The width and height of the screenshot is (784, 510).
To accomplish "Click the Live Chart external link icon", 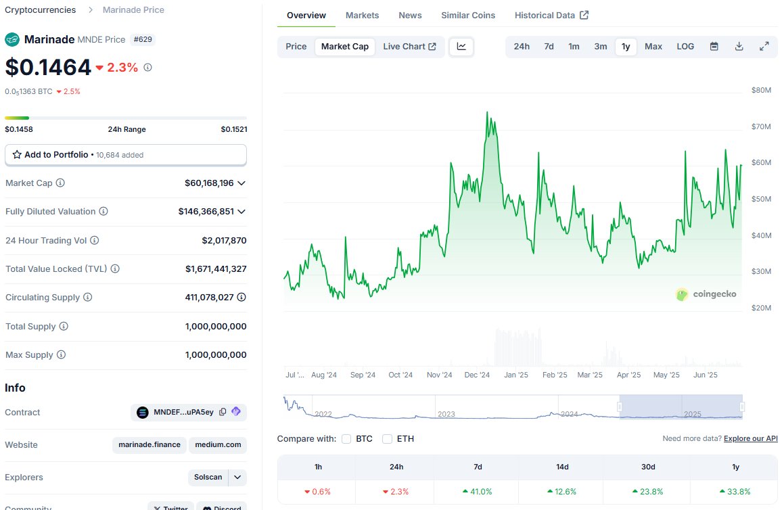I will pos(432,47).
